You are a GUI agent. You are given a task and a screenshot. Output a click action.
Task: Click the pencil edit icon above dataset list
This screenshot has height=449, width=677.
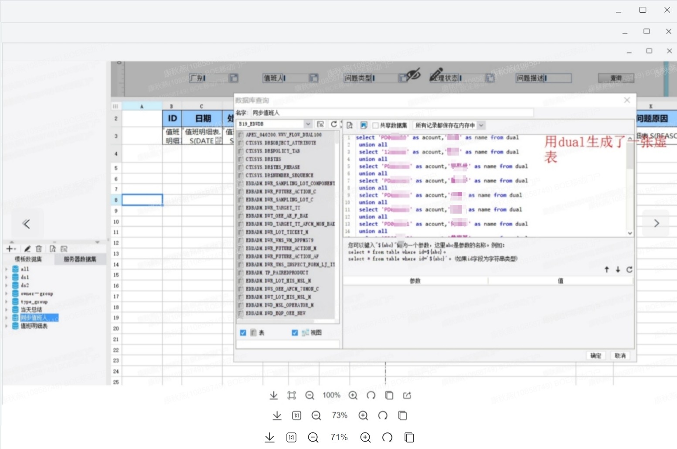point(27,248)
